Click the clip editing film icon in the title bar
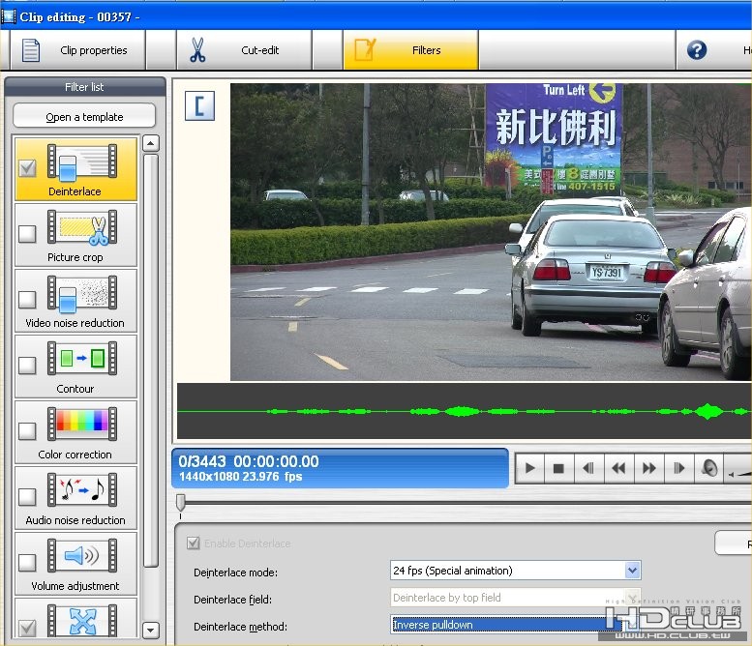Image resolution: width=752 pixels, height=646 pixels. point(8,16)
